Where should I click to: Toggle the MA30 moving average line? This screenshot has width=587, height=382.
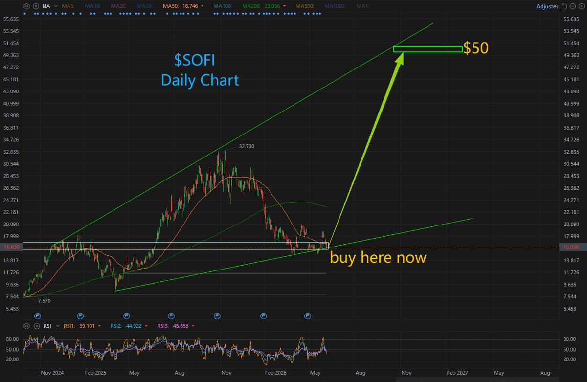click(x=144, y=6)
